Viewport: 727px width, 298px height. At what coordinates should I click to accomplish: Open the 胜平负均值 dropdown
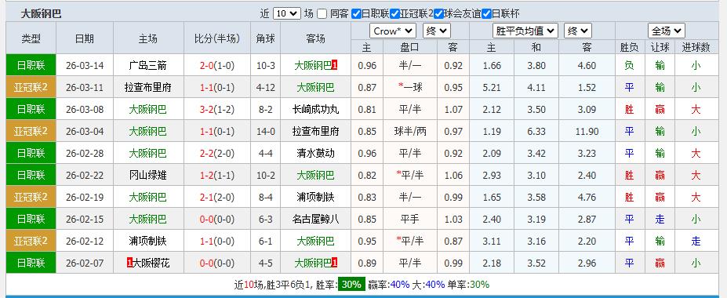click(525, 31)
